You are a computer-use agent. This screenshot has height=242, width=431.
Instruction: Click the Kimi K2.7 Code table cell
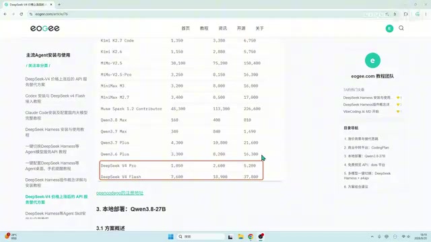coord(117,40)
